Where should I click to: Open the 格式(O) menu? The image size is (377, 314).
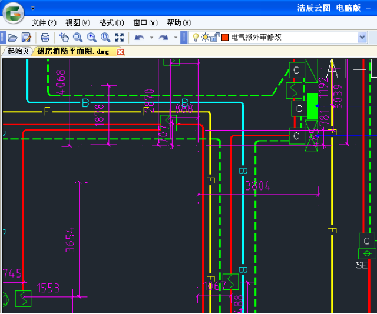(x=111, y=22)
